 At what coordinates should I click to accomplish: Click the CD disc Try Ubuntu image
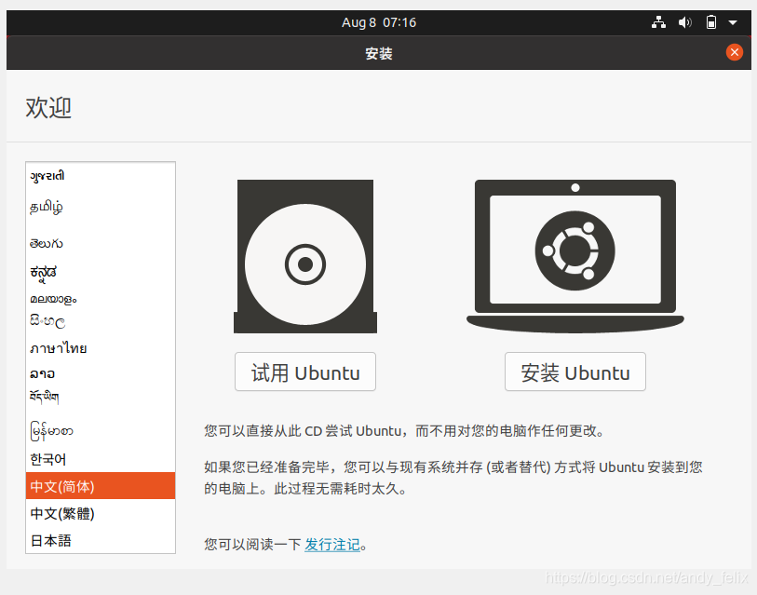[305, 256]
